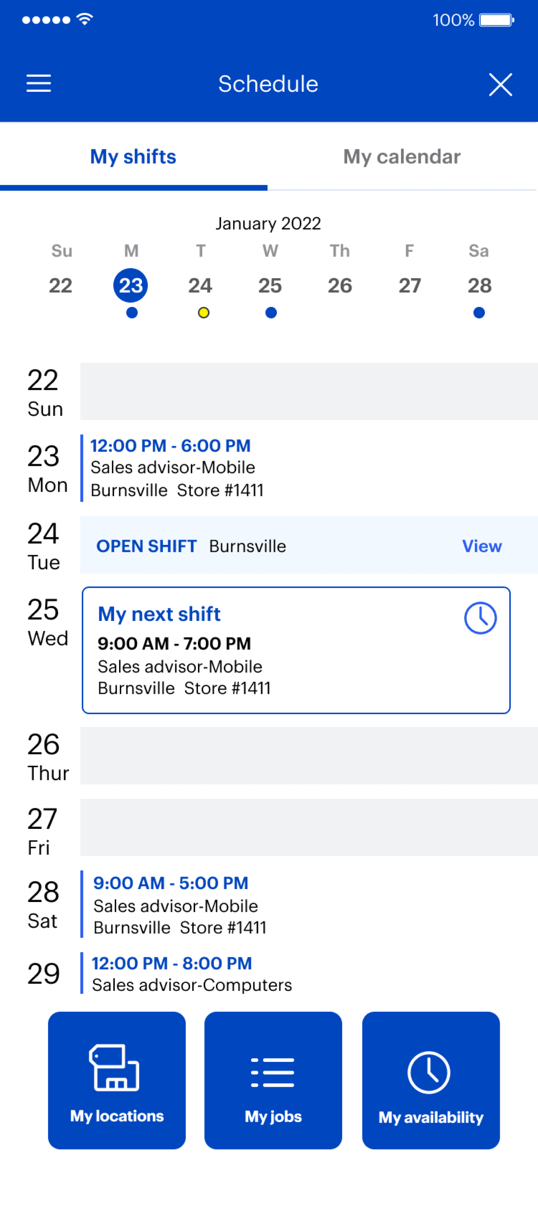
Task: Choose Tuesday 24 in the week strip
Action: [200, 285]
